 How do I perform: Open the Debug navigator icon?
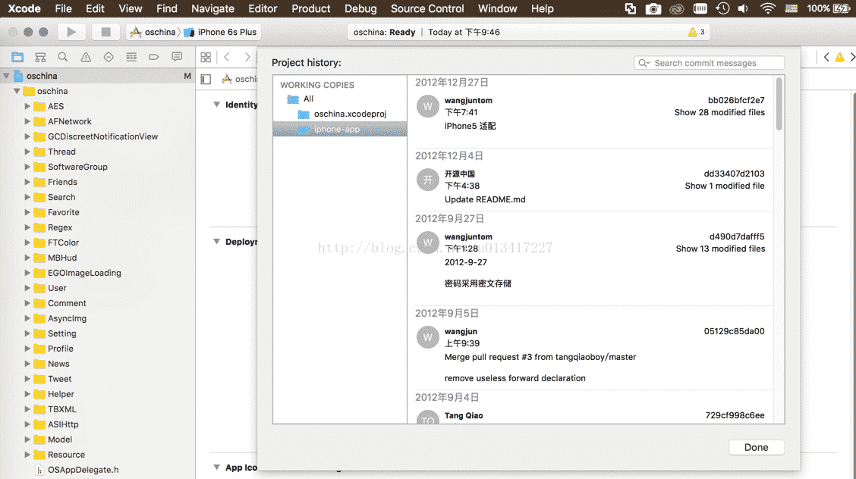131,57
